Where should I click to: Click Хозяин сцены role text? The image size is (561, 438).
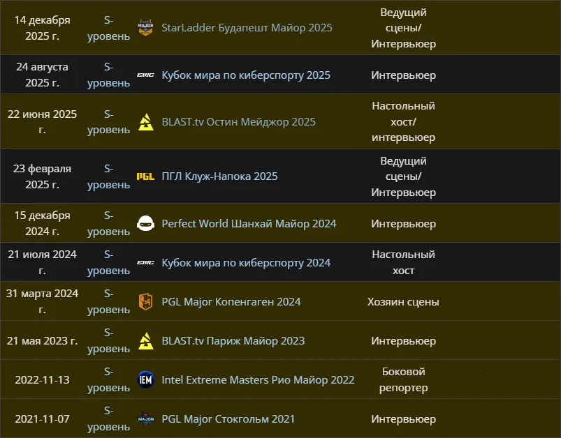403,302
